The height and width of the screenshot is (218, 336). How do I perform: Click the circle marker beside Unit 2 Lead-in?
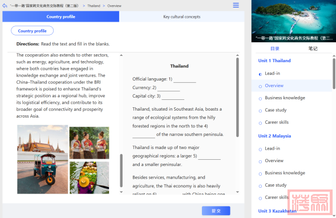tap(260, 150)
